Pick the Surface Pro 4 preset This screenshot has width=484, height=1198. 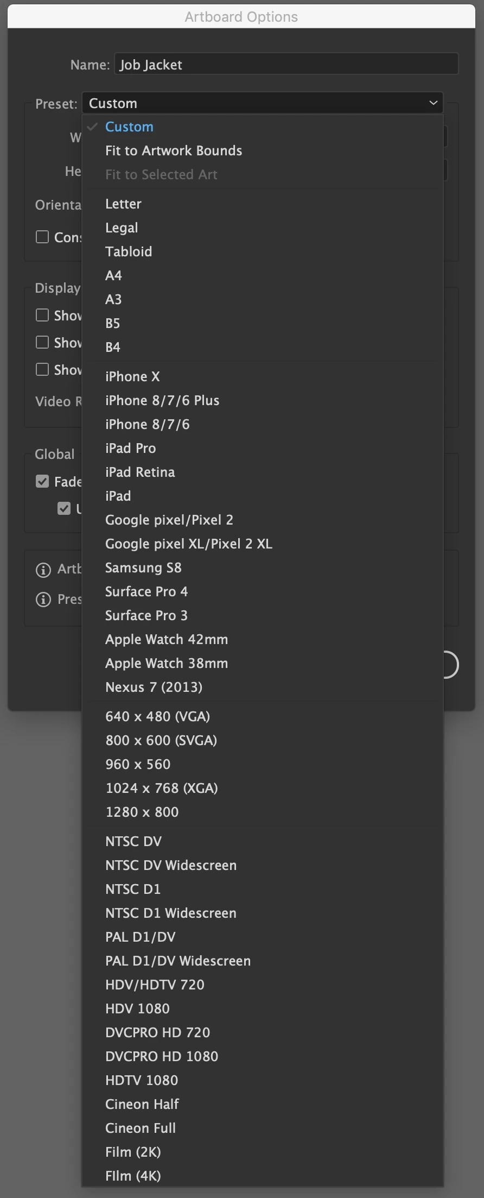(x=263, y=591)
